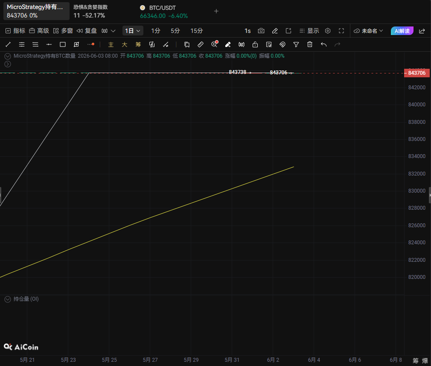Open the drawings filter funnel

[296, 44]
